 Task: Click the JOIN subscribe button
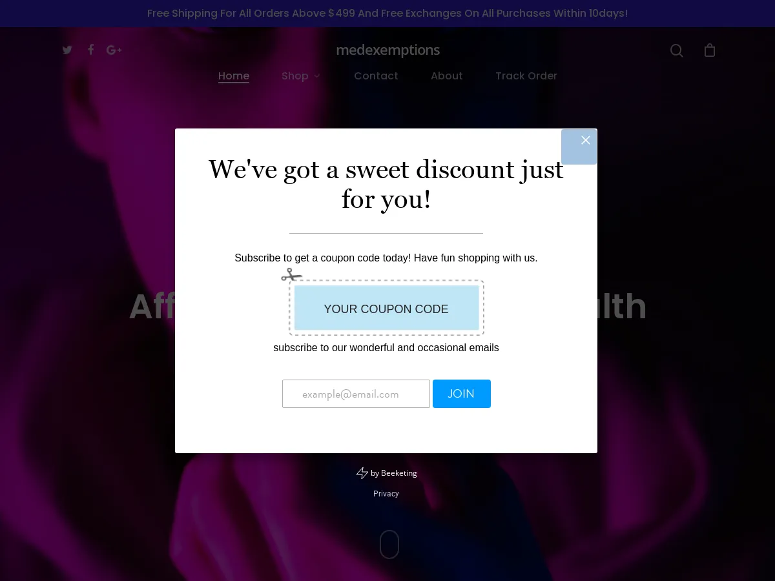click(461, 394)
